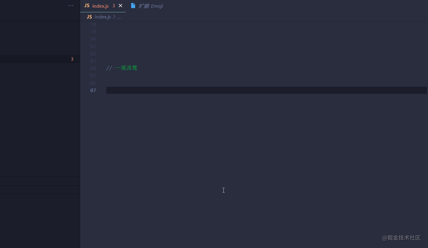Select the green comment 一尾流莺 on line 84
Image resolution: width=428 pixels, height=248 pixels.
click(x=126, y=68)
